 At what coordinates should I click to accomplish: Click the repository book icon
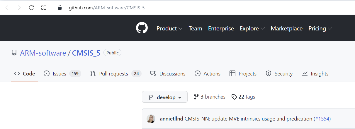(x=14, y=53)
